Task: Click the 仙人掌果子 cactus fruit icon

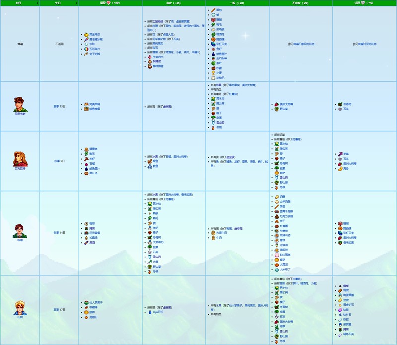Action: (x=86, y=302)
